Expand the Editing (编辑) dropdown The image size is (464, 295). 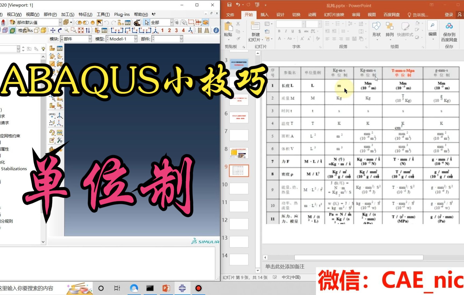pyautogui.click(x=433, y=31)
